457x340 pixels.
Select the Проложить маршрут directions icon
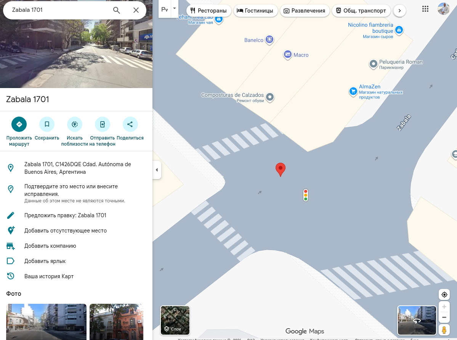(19, 124)
